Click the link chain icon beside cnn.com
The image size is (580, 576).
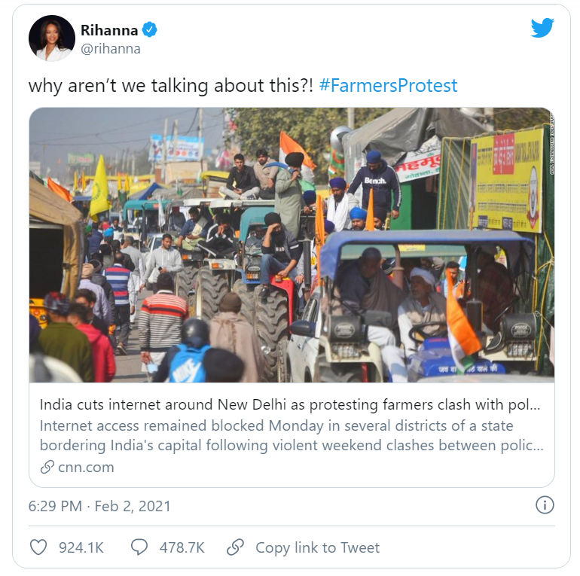click(47, 467)
